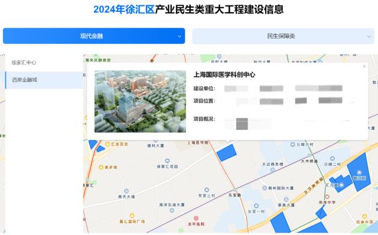Screen dimensions: 378x235
Task: Click the 天迈商务楼 building marker icon
Action: pos(272,169)
